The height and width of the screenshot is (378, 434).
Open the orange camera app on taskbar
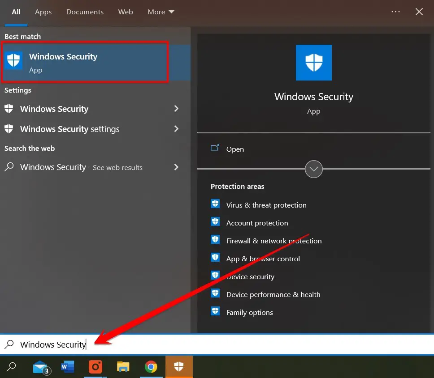[95, 367]
